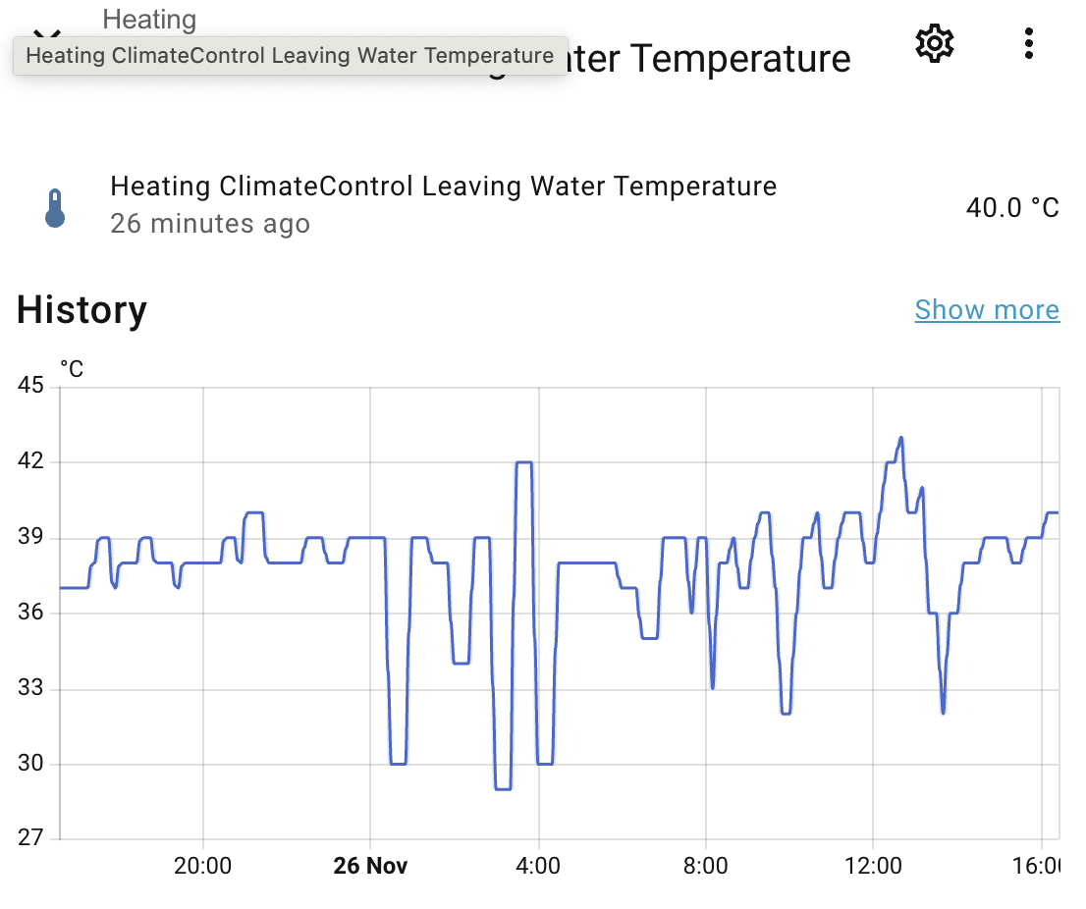Click the lowest dip near 29 degrees

[503, 787]
